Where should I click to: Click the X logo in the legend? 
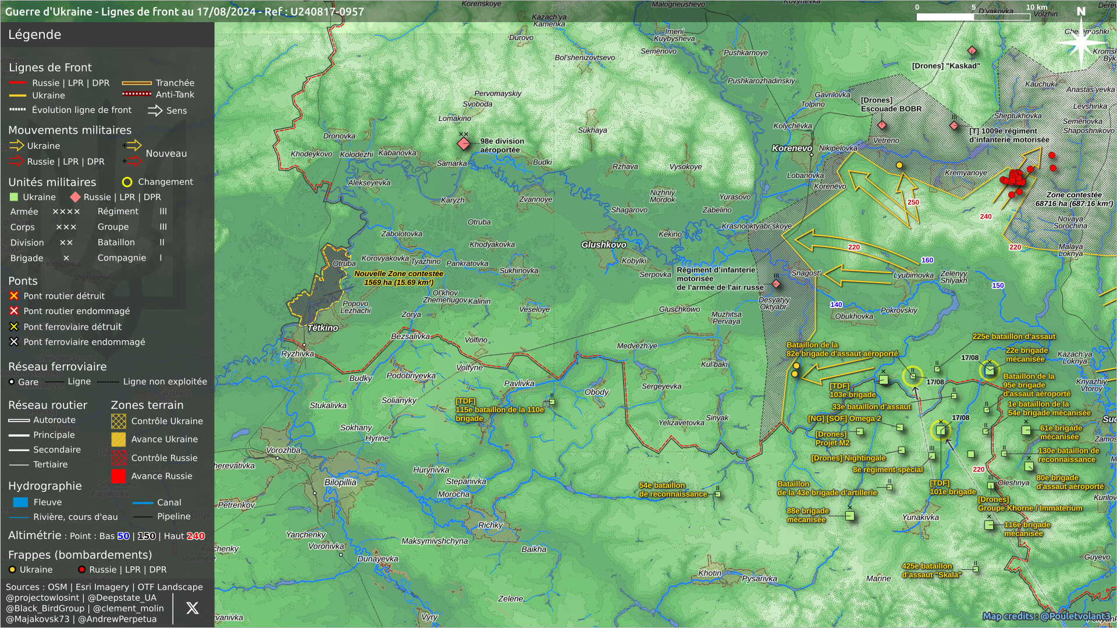pyautogui.click(x=192, y=608)
